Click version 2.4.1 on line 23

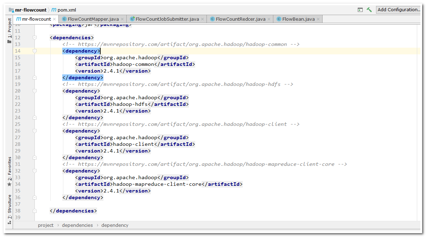point(111,111)
